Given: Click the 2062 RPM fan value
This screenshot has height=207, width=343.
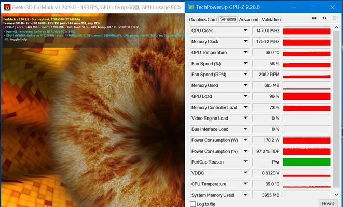Looking at the screenshot, I should (266, 75).
